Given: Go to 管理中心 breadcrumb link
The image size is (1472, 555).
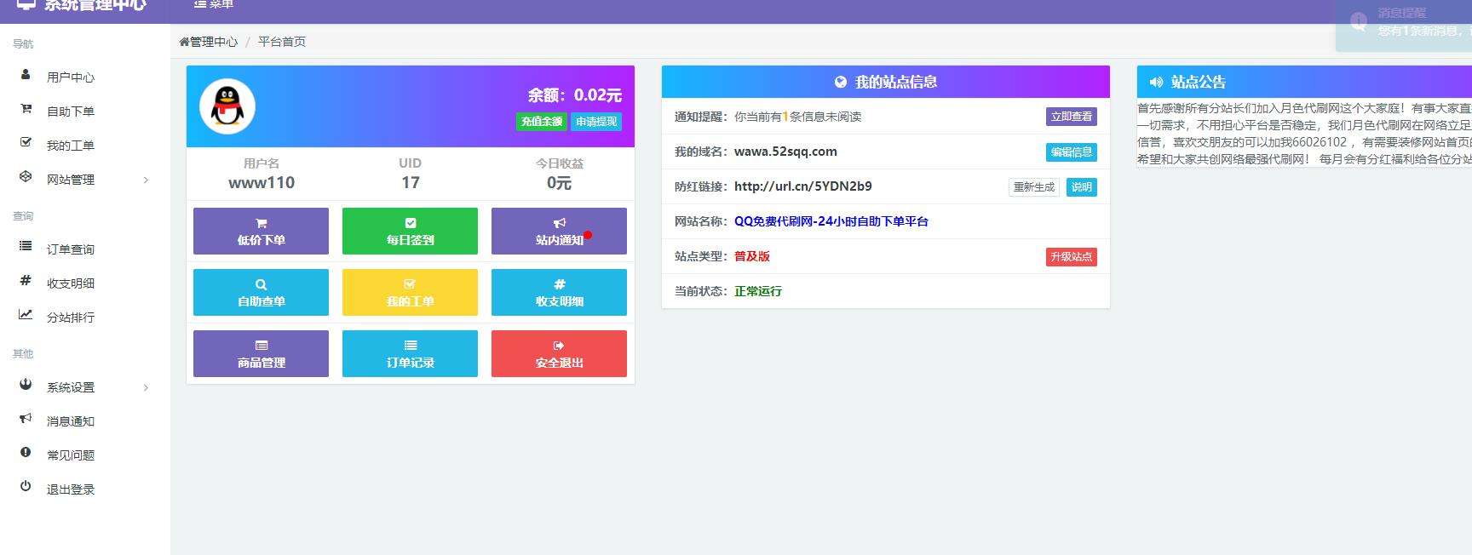Looking at the screenshot, I should 209,42.
